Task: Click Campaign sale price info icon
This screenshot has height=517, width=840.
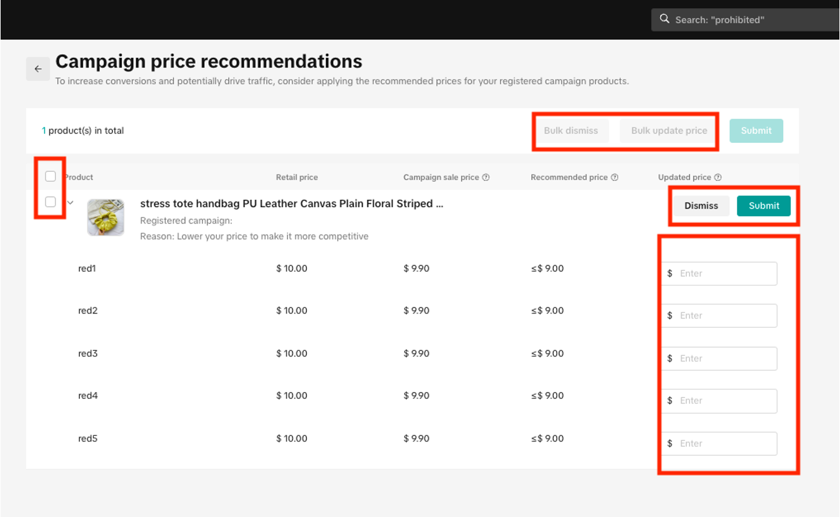Action: pyautogui.click(x=486, y=177)
